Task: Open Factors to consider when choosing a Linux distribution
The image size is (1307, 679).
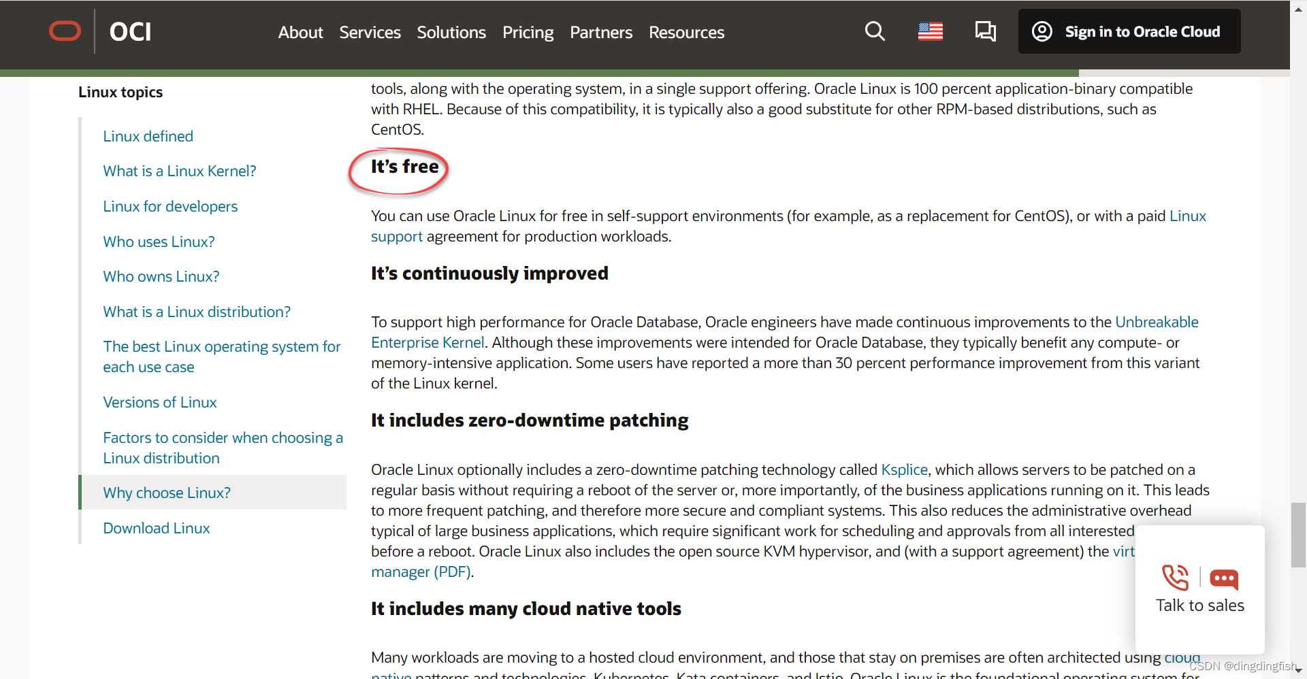Action: 223,448
